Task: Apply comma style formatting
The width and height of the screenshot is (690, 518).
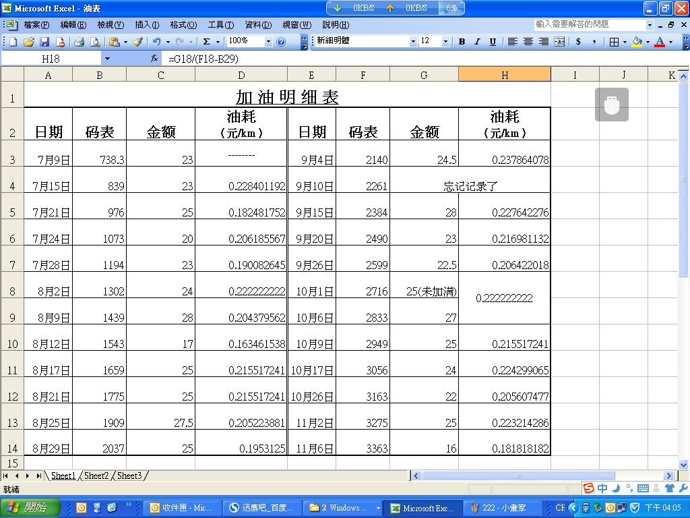Action: pos(594,41)
